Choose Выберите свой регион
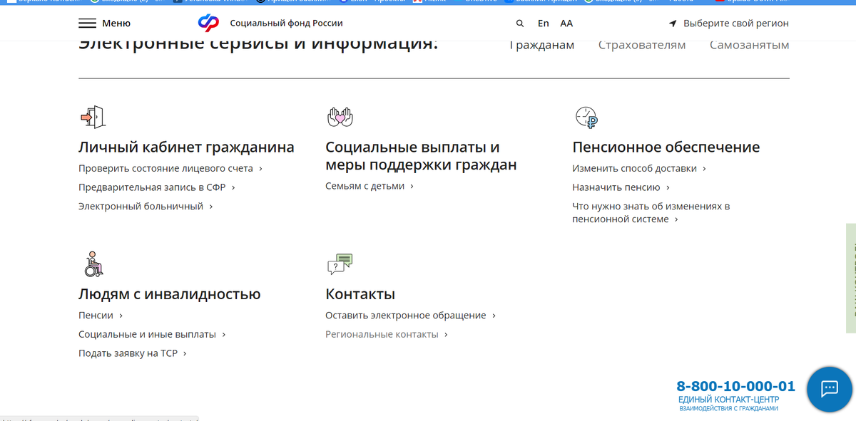The height and width of the screenshot is (421, 856). coord(736,24)
